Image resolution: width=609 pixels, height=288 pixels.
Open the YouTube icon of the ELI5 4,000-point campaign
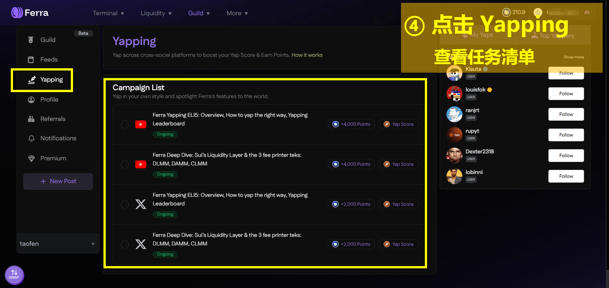coord(141,124)
